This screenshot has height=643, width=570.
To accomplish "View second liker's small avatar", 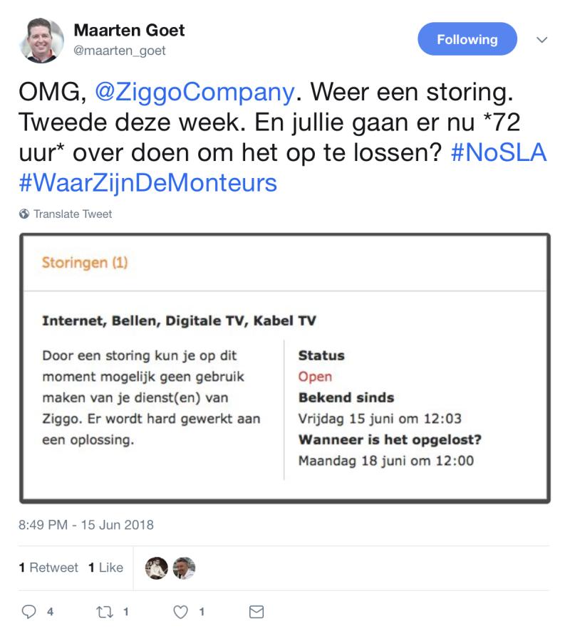I will (x=184, y=568).
